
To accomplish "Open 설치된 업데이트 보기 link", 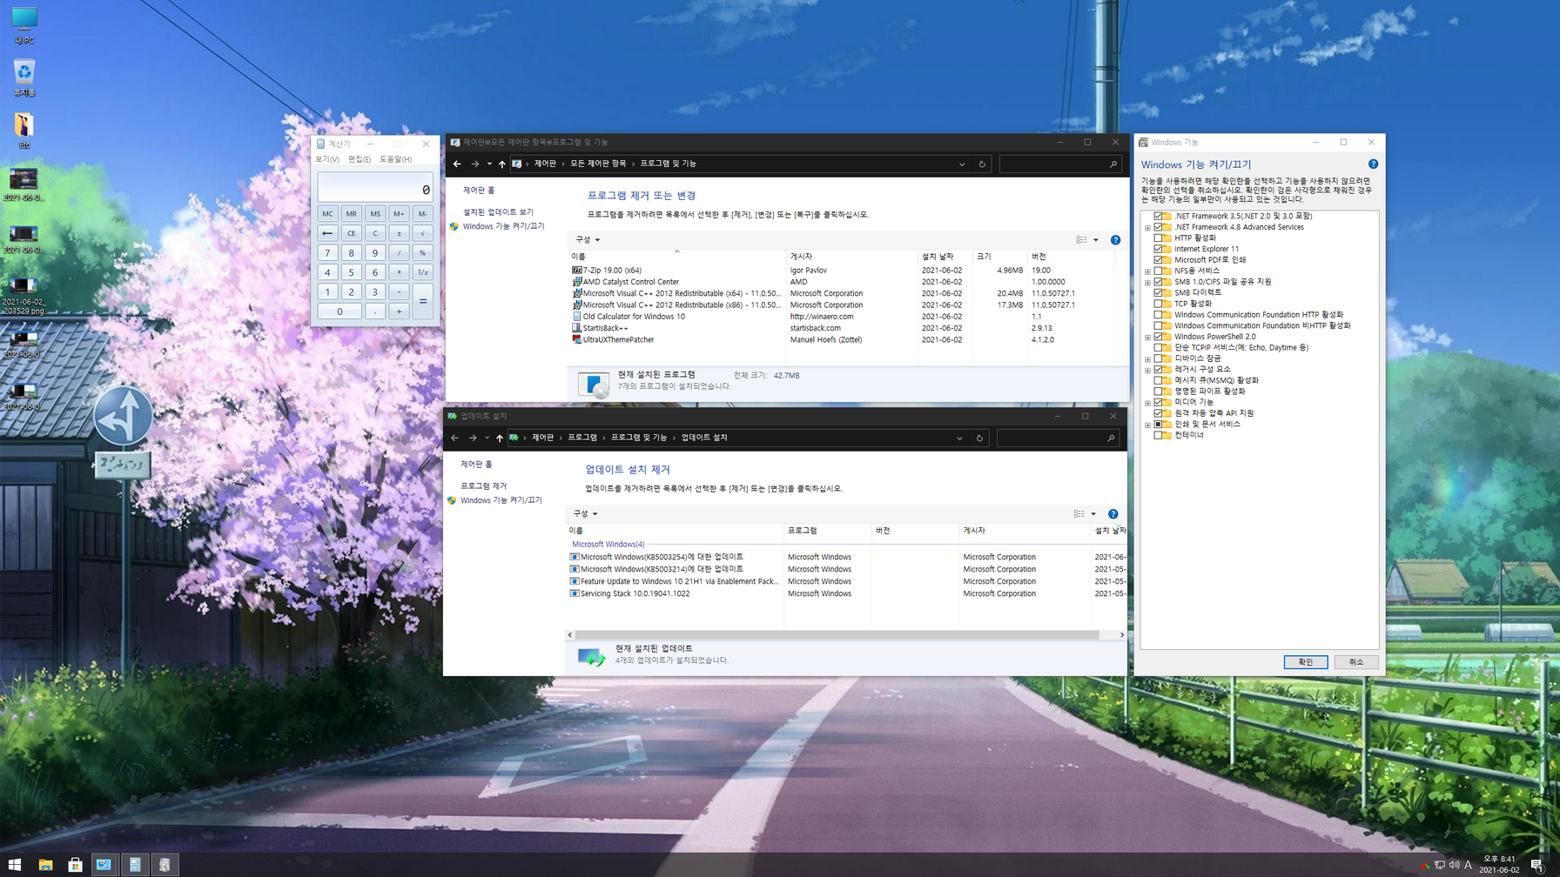I will point(498,212).
